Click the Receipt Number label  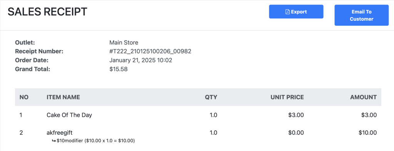pyautogui.click(x=39, y=52)
